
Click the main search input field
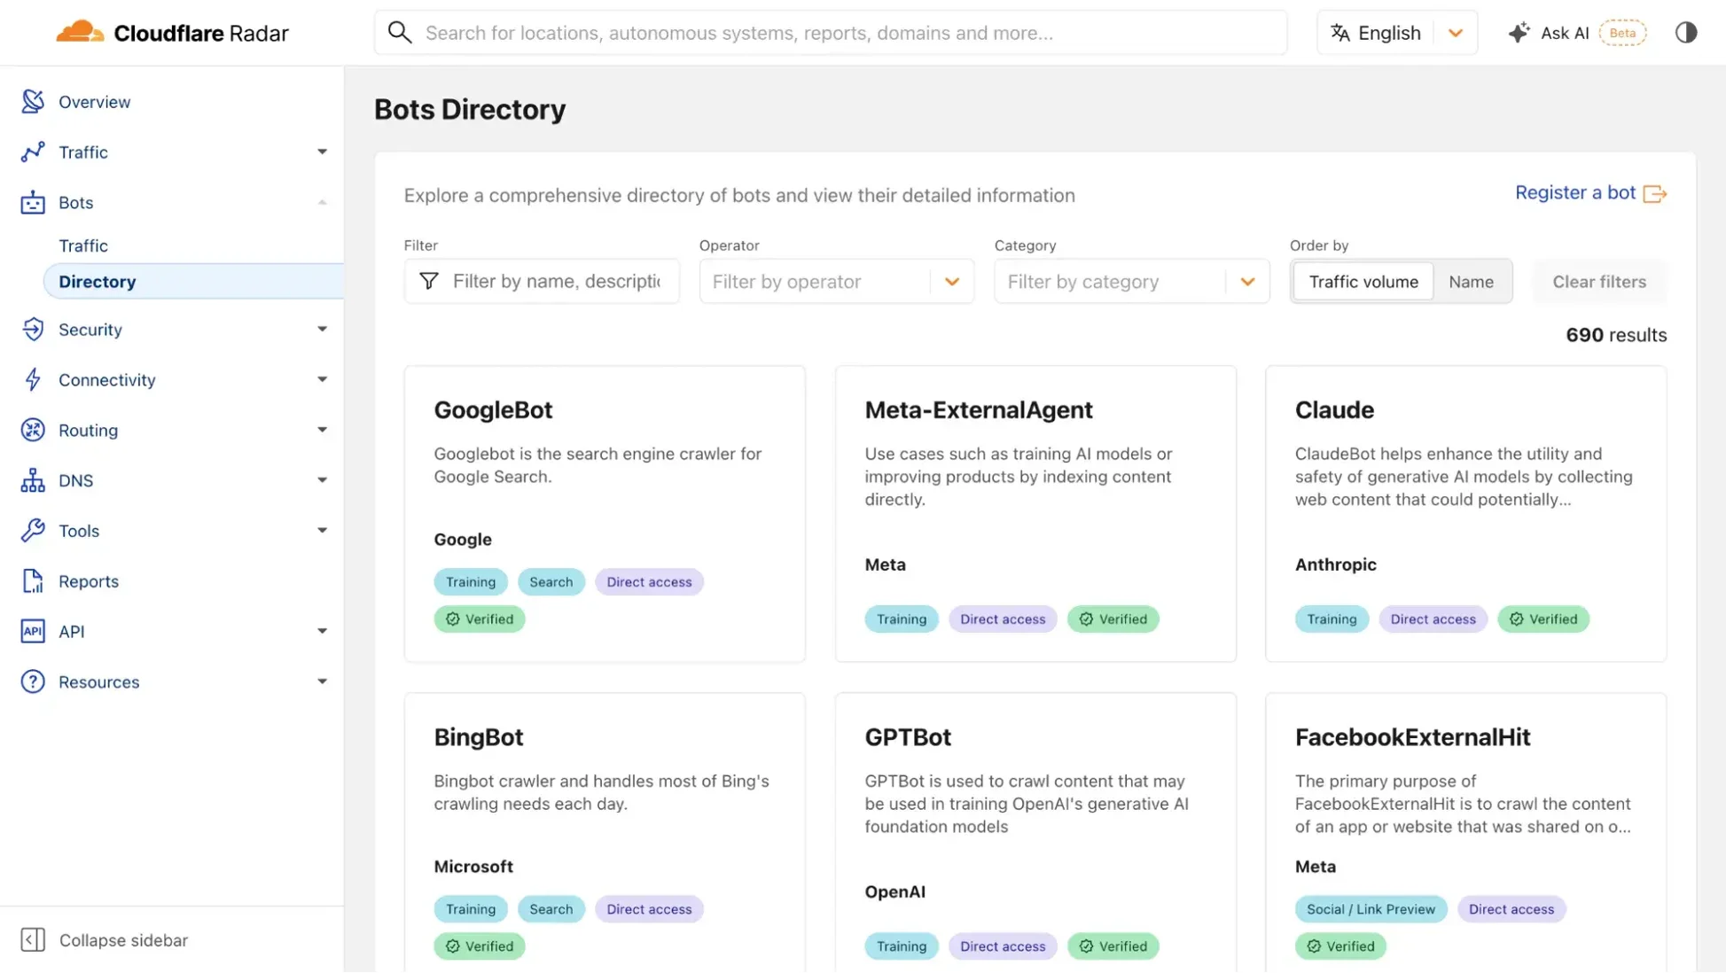tap(830, 33)
